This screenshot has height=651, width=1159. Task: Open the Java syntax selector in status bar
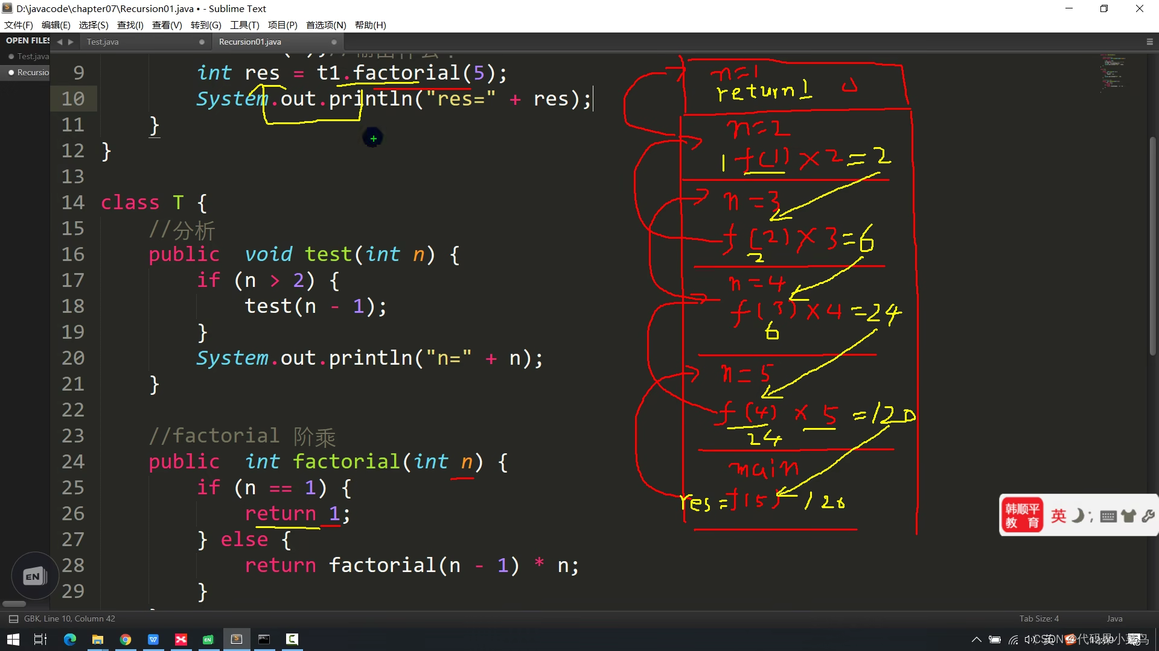pyautogui.click(x=1114, y=618)
